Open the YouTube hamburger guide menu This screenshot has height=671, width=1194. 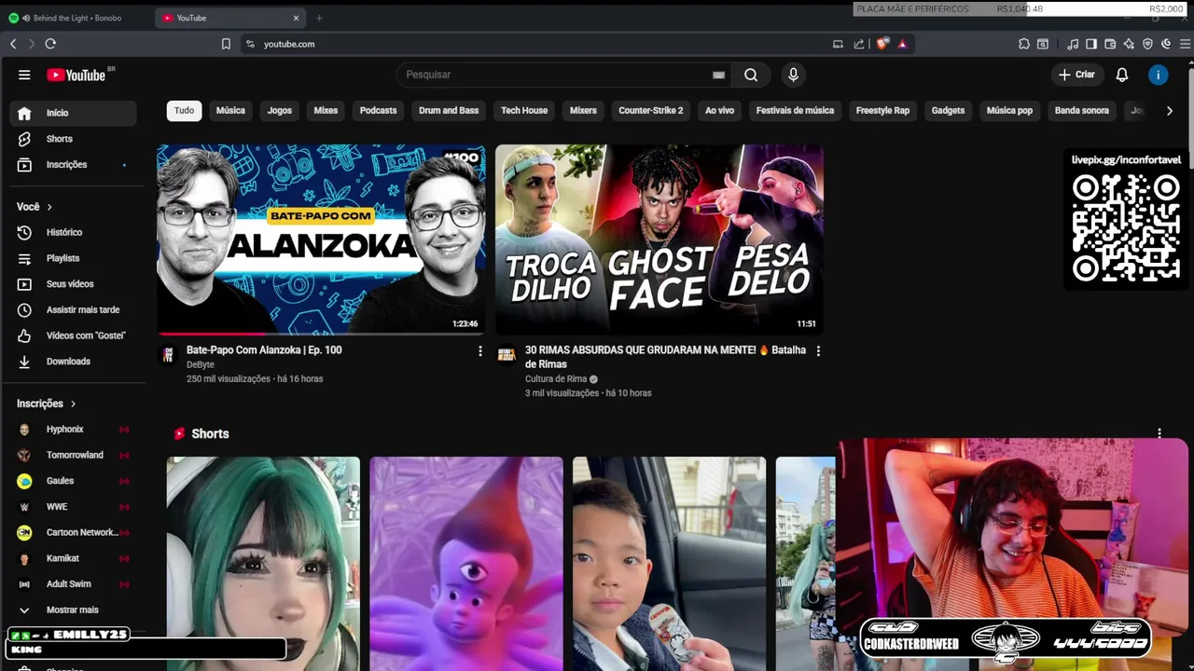[24, 75]
